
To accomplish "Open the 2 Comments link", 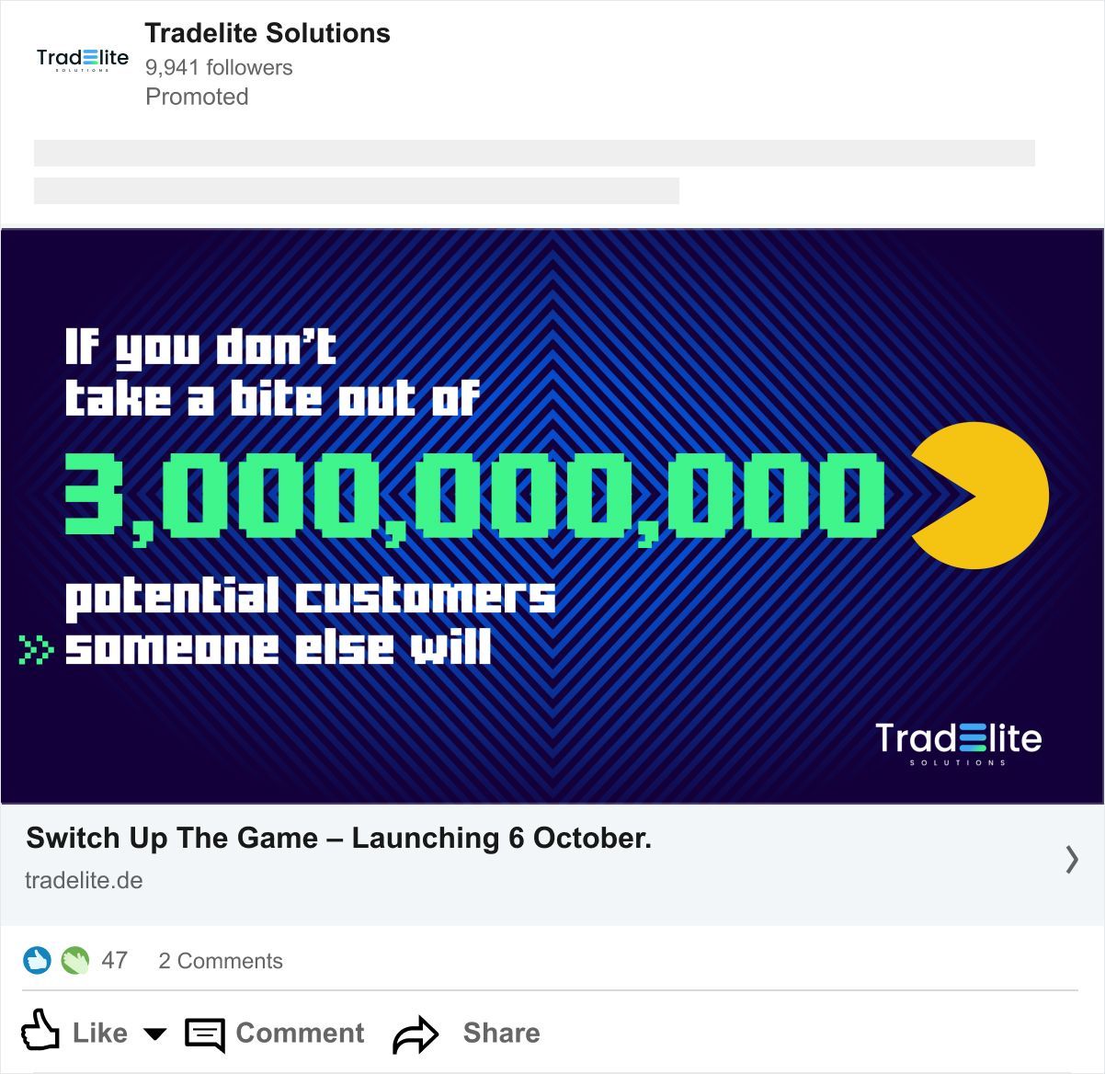I will click(221, 961).
